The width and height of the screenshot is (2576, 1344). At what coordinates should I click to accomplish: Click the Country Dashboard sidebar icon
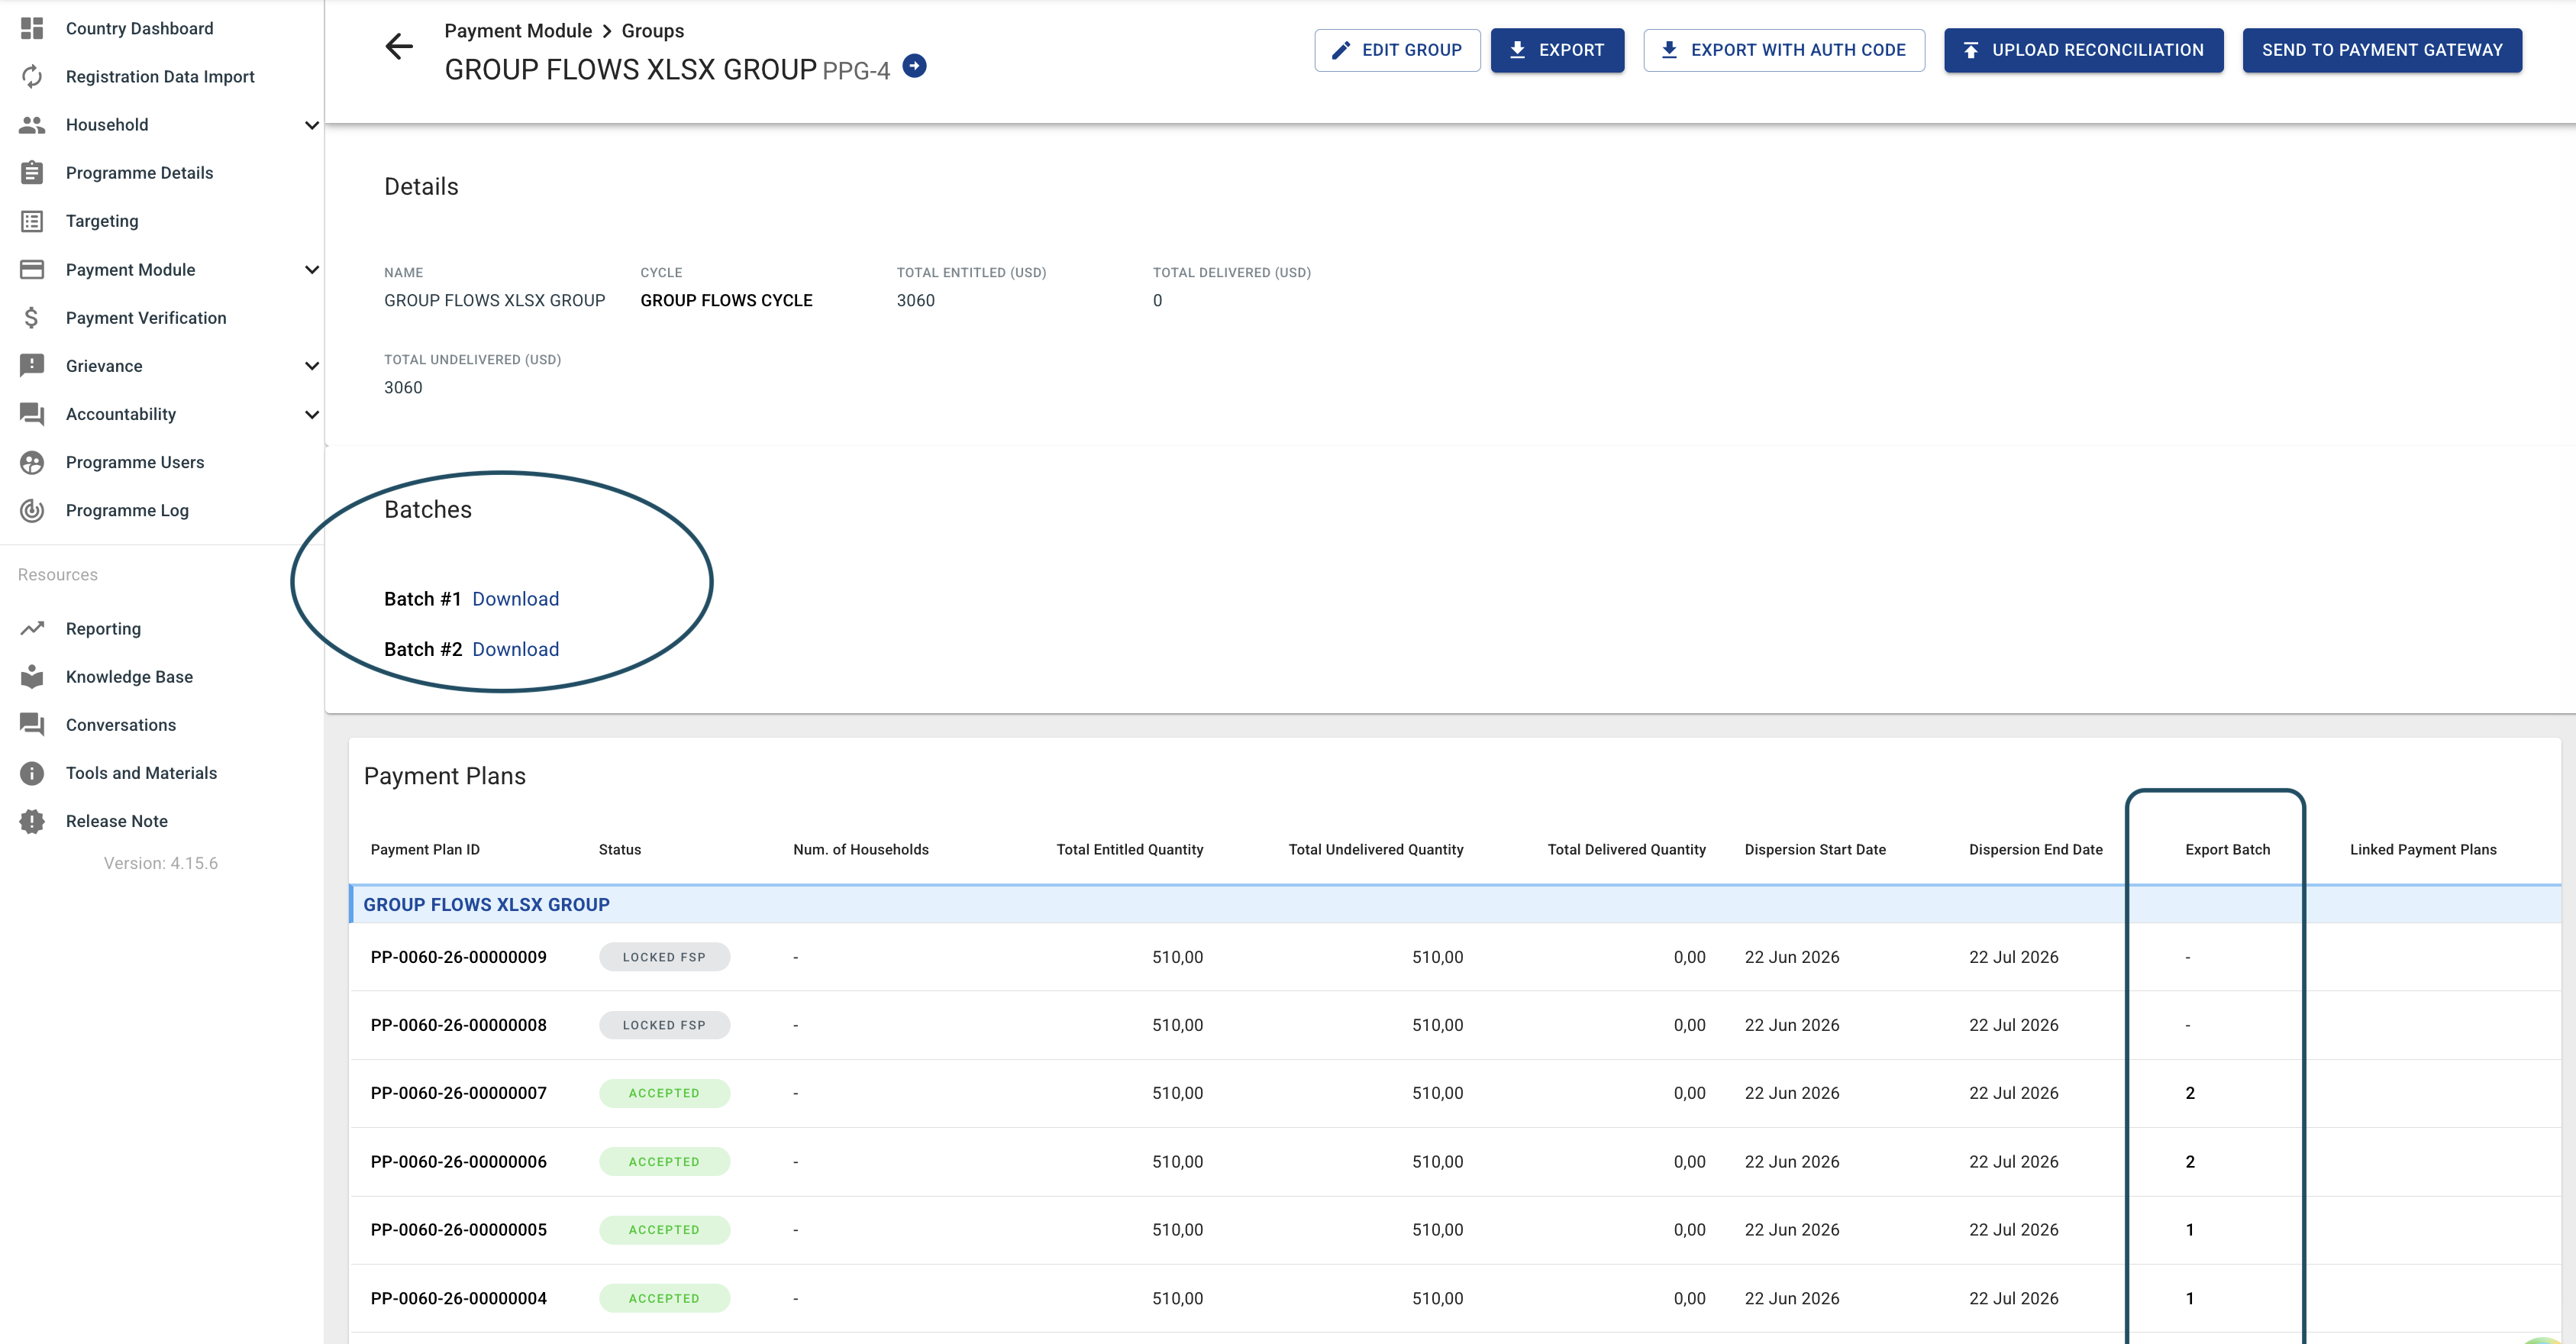click(32, 28)
